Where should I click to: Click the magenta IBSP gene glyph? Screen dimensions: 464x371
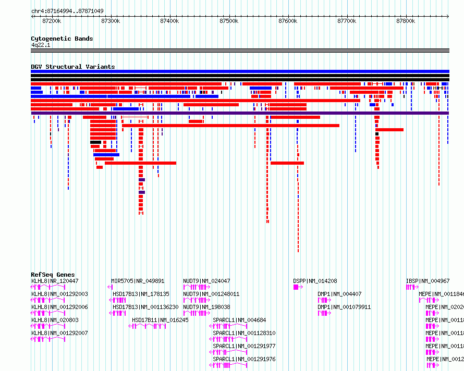click(412, 287)
